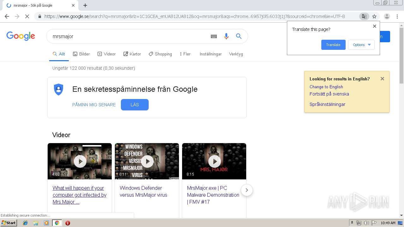Click the network tray icon
The width and height of the screenshot is (404, 227).
(359, 223)
